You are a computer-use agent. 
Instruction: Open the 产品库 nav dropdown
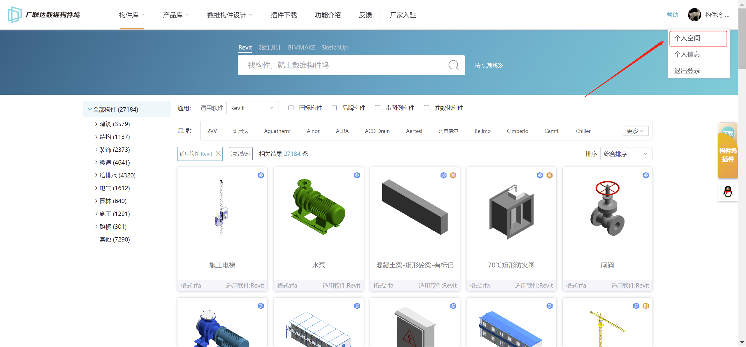[176, 15]
